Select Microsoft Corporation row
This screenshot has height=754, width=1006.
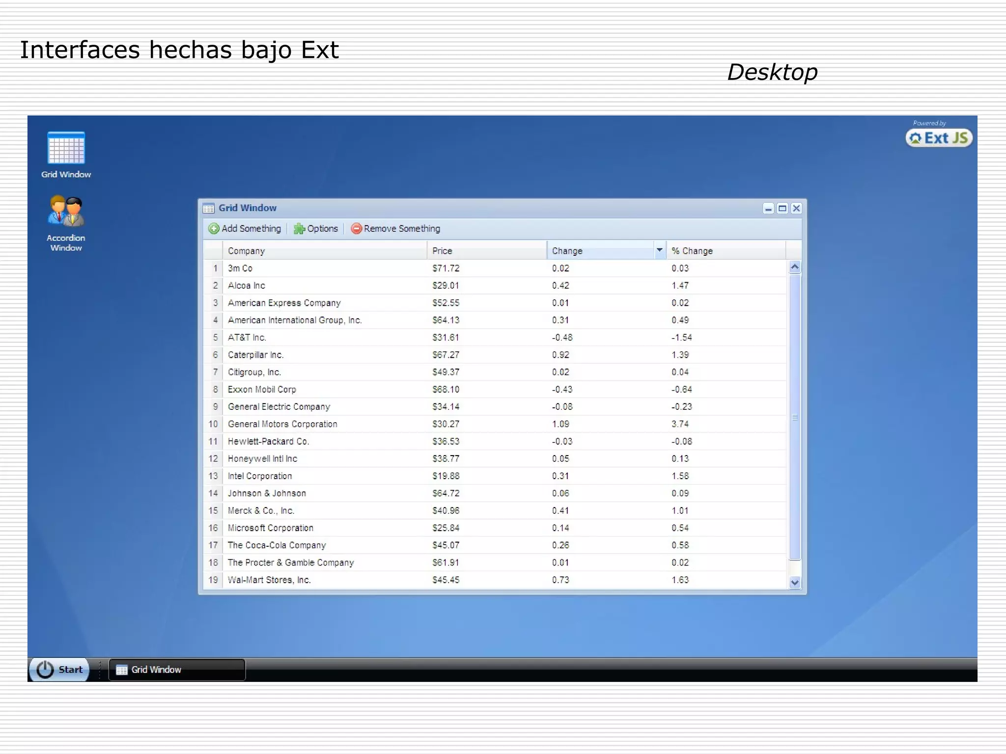495,528
